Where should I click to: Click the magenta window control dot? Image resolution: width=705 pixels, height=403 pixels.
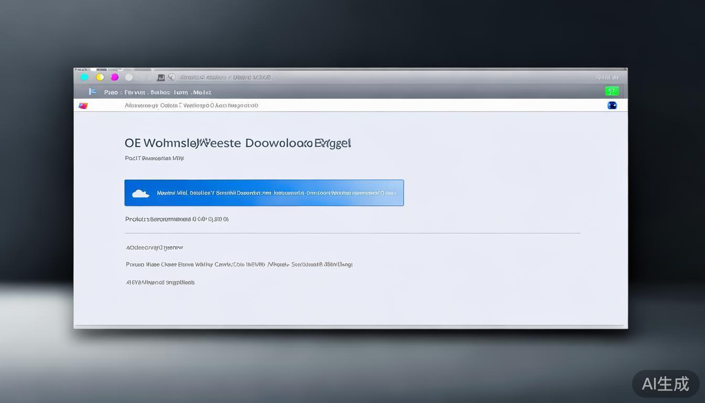pos(114,77)
